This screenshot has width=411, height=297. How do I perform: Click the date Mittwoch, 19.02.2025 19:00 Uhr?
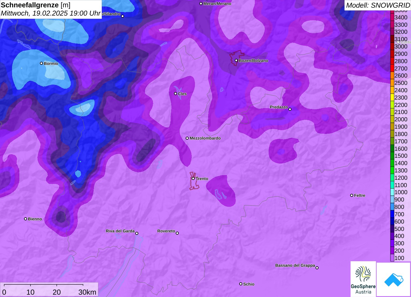[x=51, y=13]
